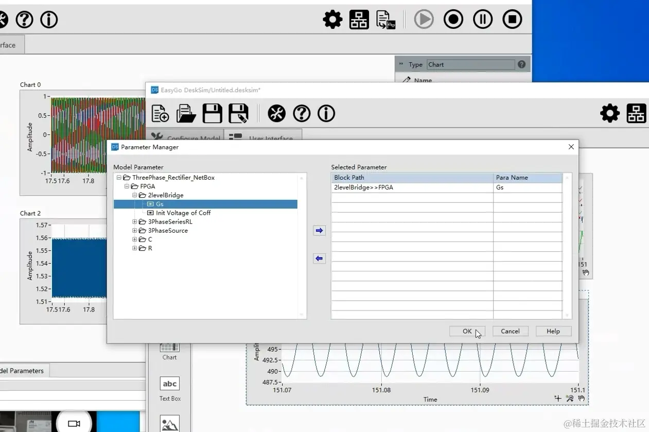The image size is (649, 432).
Task: Collapse the 2levelBridge tree node
Action: coord(135,195)
